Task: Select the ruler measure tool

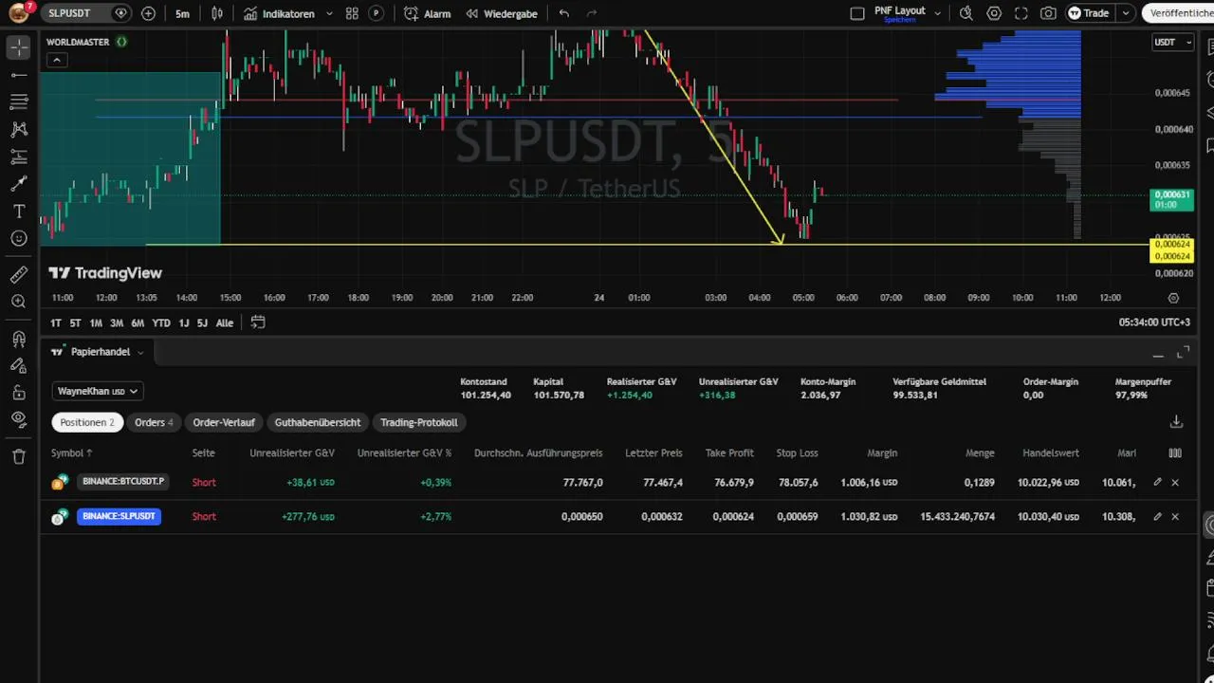Action: [19, 275]
